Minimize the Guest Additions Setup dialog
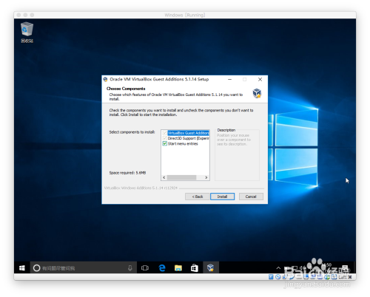Viewport: 370px width, 297px height. point(229,79)
